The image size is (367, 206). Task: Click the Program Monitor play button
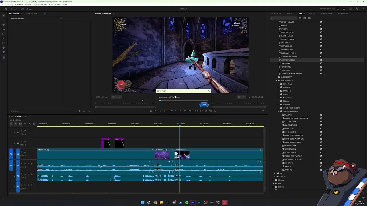pos(180,111)
